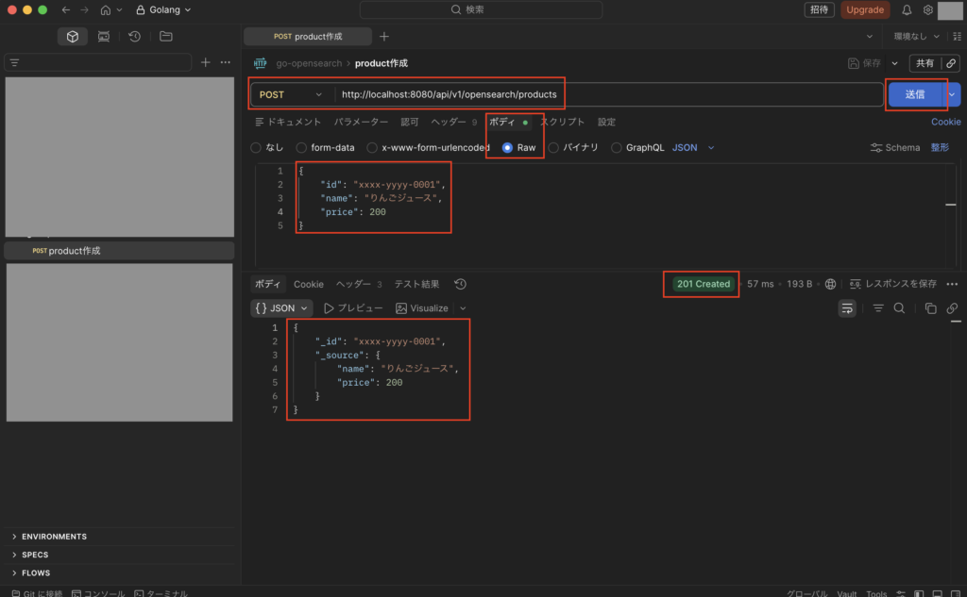The width and height of the screenshot is (967, 597).
Task: Open the POST method dropdown
Action: [291, 94]
